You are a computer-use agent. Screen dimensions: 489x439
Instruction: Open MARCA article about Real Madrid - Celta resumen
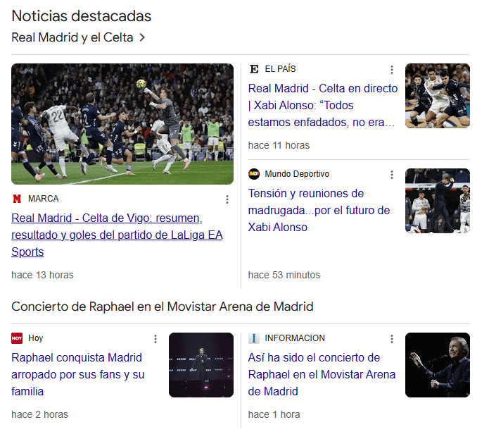click(116, 235)
